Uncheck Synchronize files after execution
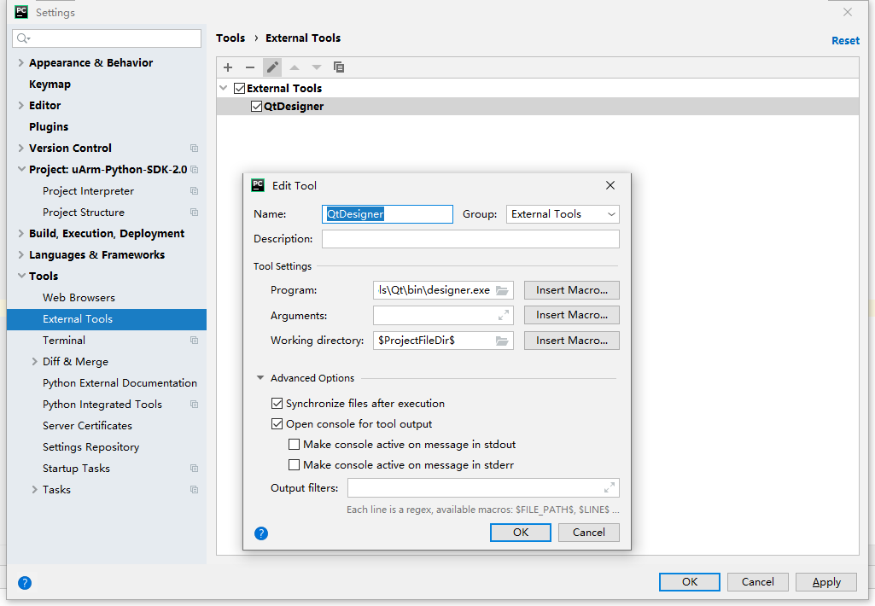Screen dimensions: 875x606 tap(277, 404)
